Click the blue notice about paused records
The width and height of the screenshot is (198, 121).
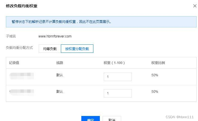101,22
